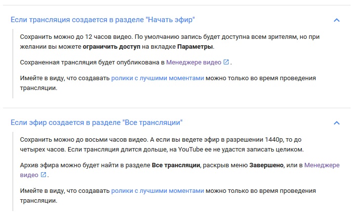The height and width of the screenshot is (214, 355).
Task: Click the heading "Если трансляция создается в разделе Начать эфир"
Action: pyautogui.click(x=103, y=20)
